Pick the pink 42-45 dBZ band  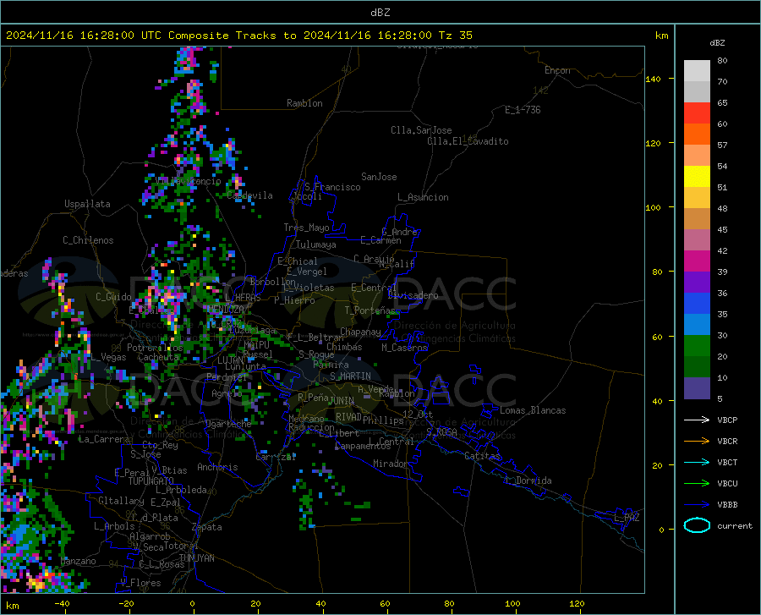click(697, 239)
